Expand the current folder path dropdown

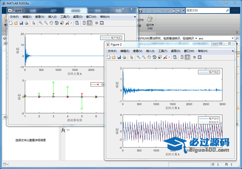click(x=233, y=39)
